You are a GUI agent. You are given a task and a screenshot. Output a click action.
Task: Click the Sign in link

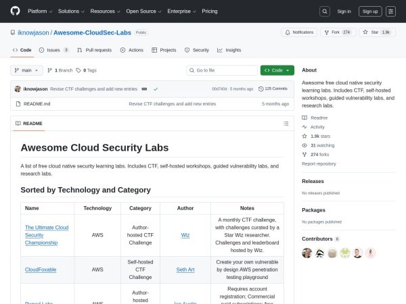click(344, 11)
